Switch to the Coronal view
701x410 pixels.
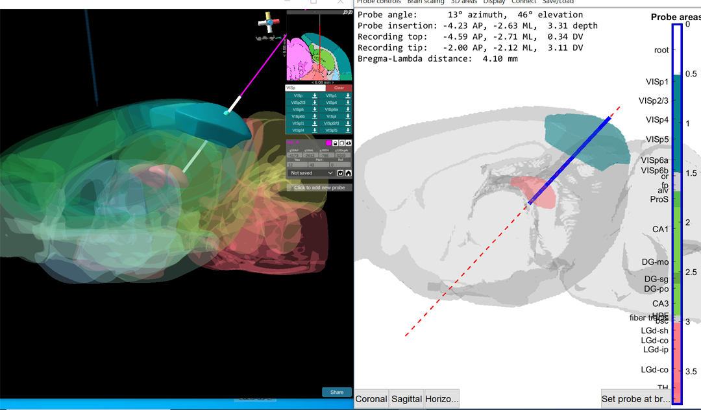point(372,399)
